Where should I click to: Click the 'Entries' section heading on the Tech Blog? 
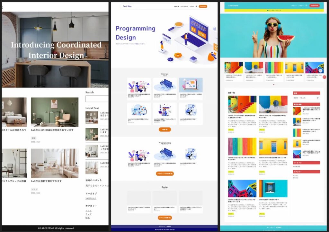pos(165,74)
